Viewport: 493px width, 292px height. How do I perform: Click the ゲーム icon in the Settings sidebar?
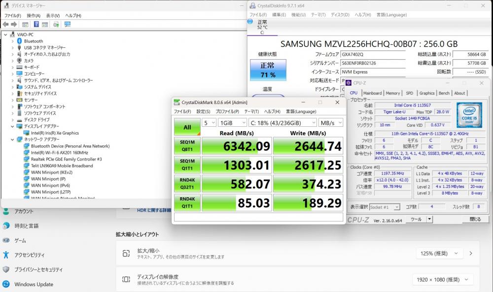6,240
